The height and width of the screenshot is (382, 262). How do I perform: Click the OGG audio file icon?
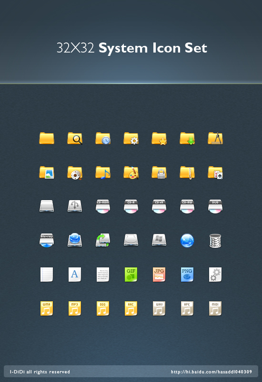point(103,308)
